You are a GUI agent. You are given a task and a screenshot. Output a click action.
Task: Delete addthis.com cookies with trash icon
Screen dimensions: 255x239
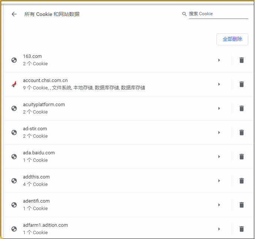pyautogui.click(x=242, y=181)
